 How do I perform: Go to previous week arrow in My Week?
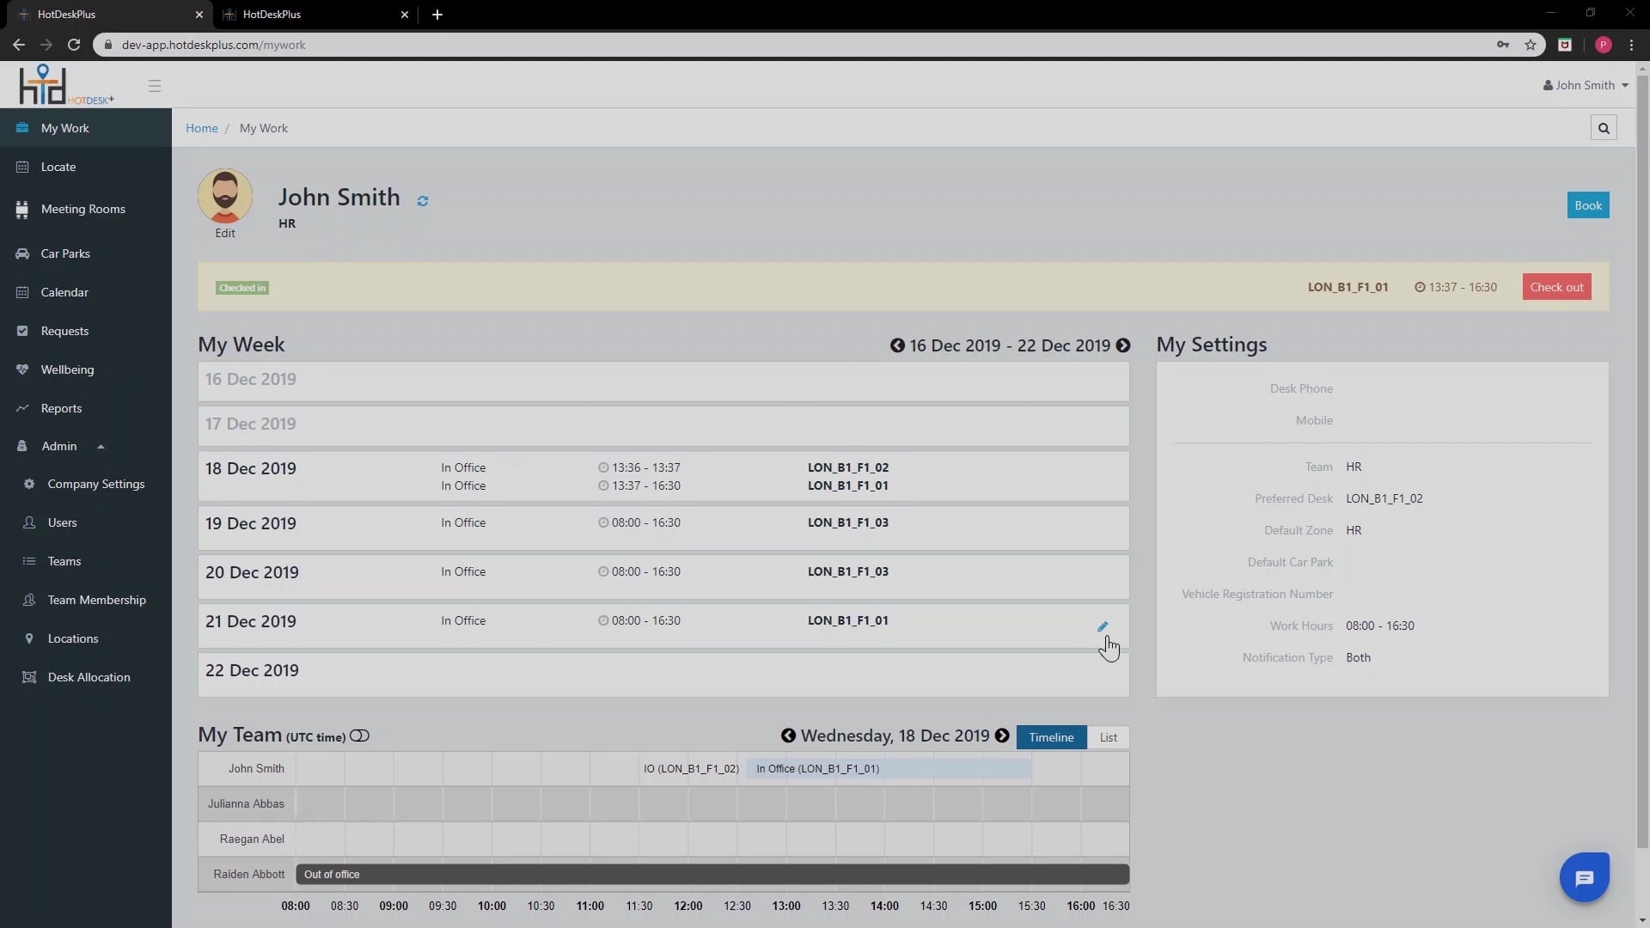pos(897,345)
